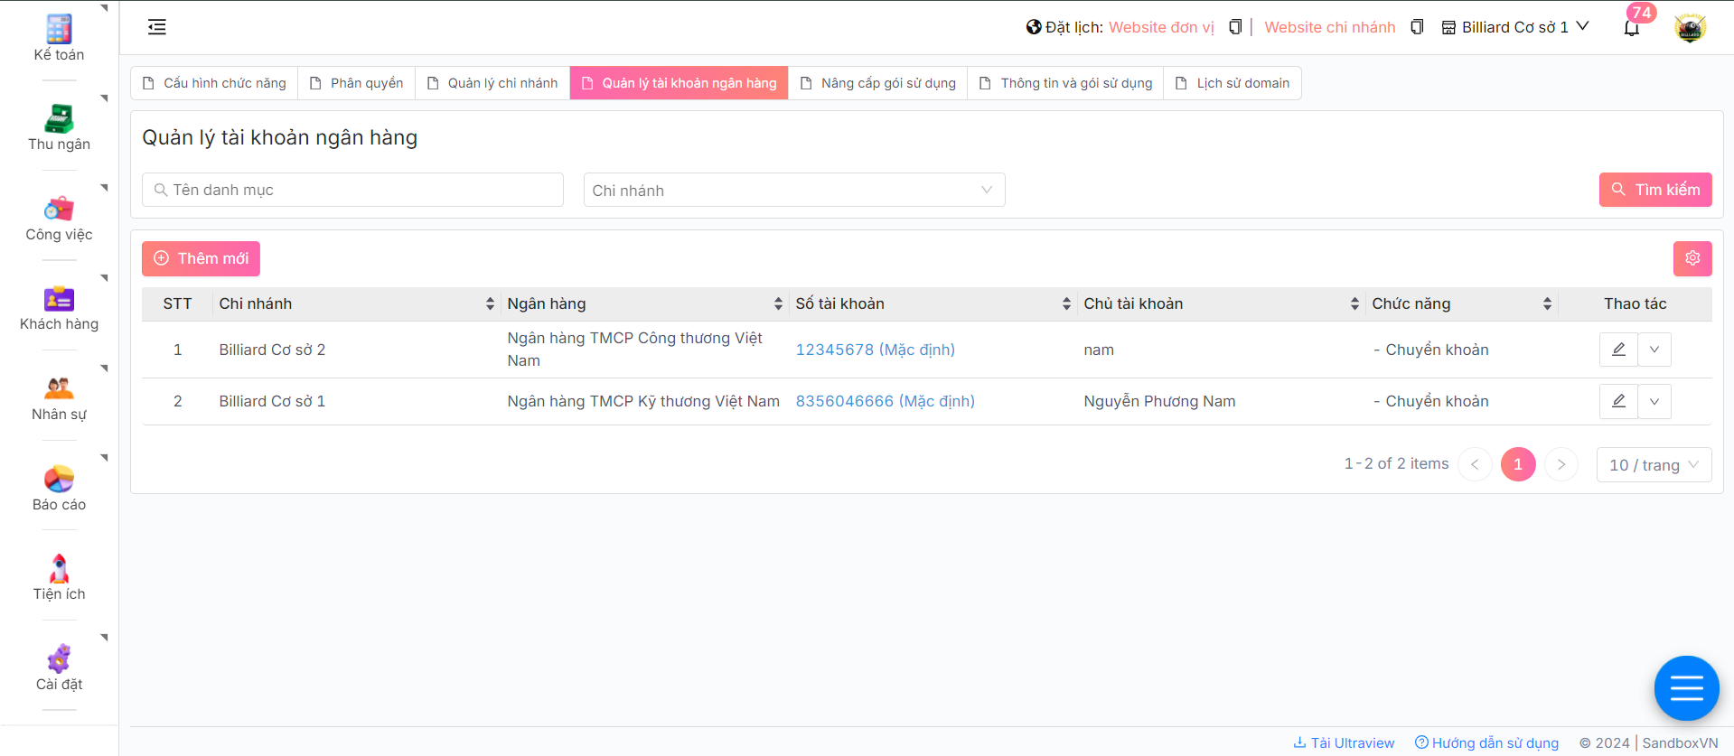This screenshot has width=1734, height=756.
Task: Switch to the Lịch sử domain tab
Action: 1233,83
